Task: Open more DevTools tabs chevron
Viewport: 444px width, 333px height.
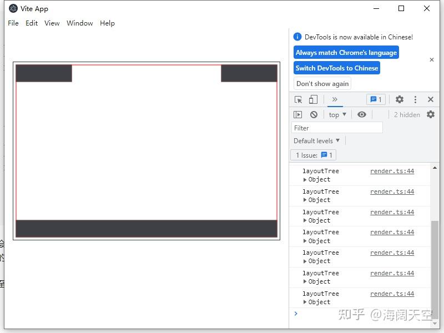Action: pyautogui.click(x=335, y=99)
